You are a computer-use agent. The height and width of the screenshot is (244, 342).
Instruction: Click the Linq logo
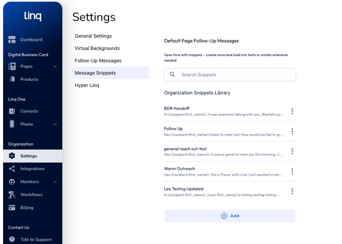33,16
